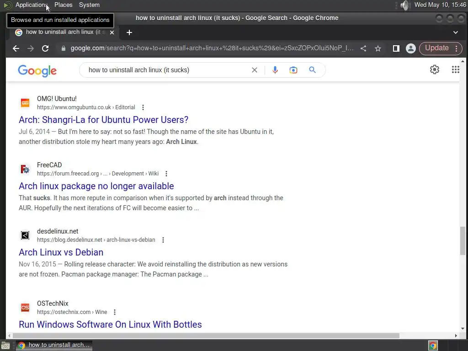The width and height of the screenshot is (468, 351).
Task: Open options for OSTechNix result
Action: (x=115, y=312)
